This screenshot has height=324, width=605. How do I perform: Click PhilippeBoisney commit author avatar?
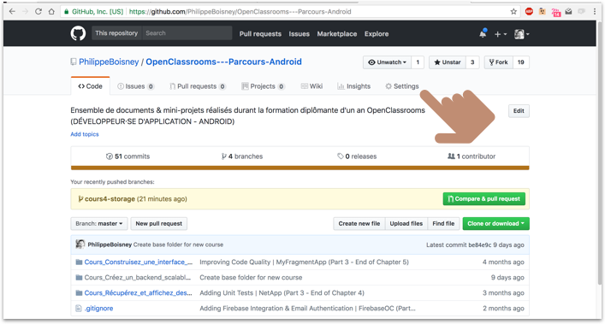pos(80,244)
